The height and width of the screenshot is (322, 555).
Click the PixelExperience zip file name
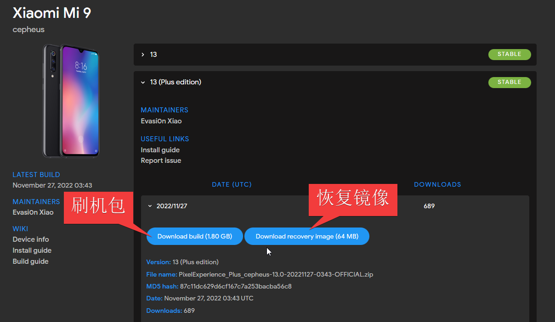click(276, 275)
